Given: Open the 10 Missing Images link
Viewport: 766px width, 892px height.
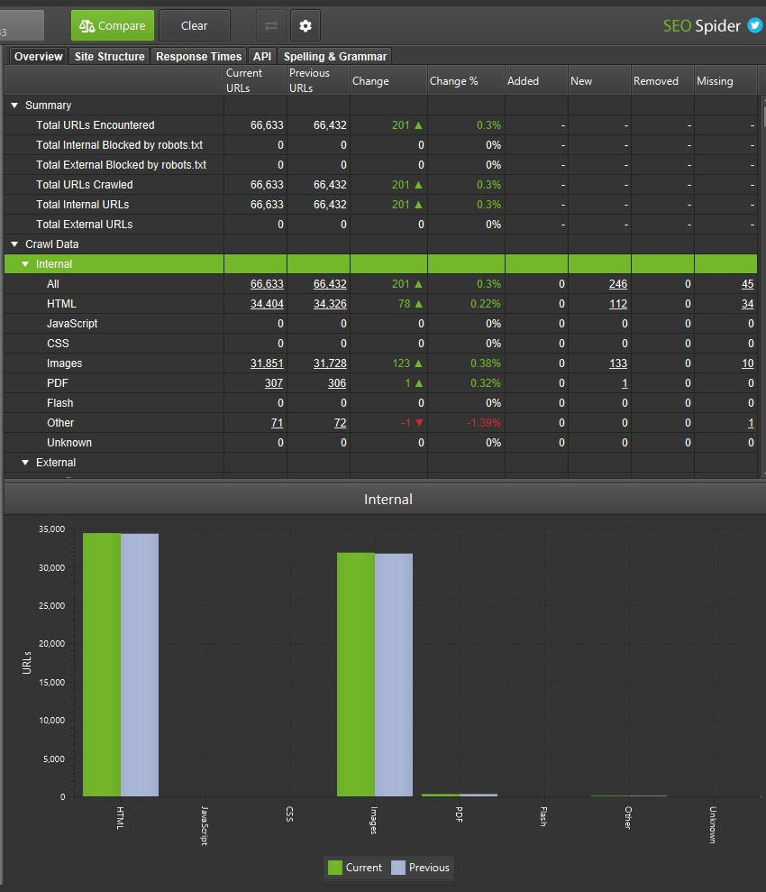Looking at the screenshot, I should [747, 363].
